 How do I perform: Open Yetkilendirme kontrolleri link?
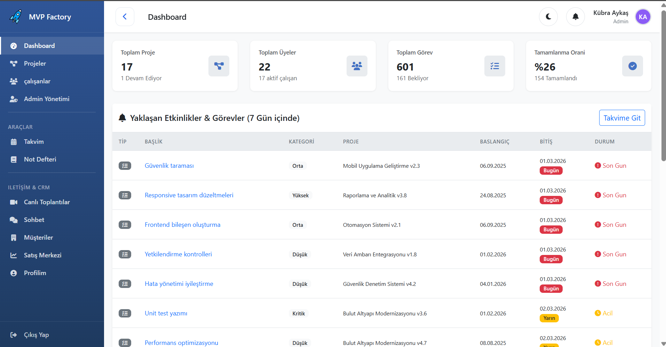[x=178, y=254]
